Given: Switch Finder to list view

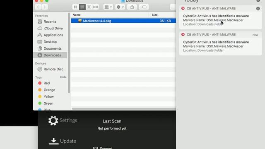Looking at the screenshot, I should [82, 7].
